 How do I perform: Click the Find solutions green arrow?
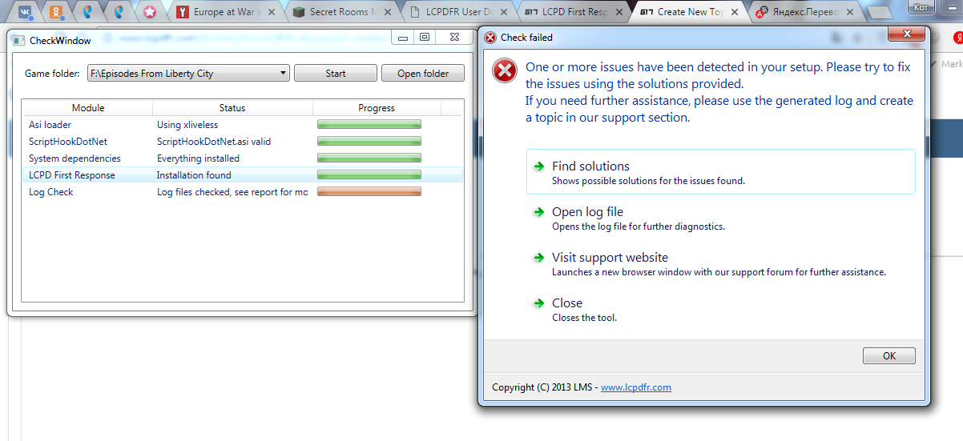538,166
